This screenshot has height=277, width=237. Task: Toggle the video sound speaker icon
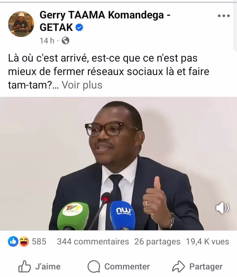click(x=222, y=208)
